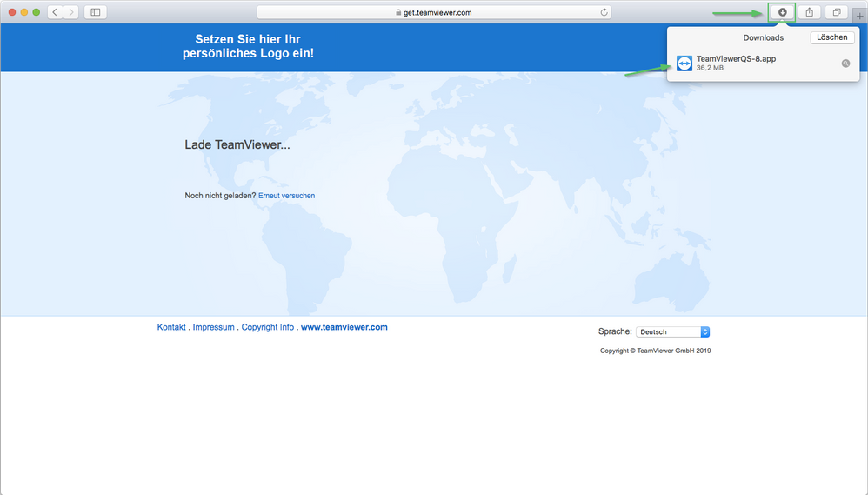Open the Copyright Info link
The height and width of the screenshot is (495, 868).
pos(267,327)
